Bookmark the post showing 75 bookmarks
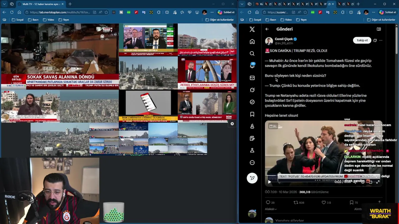This screenshot has height=224, width=399. [351, 203]
